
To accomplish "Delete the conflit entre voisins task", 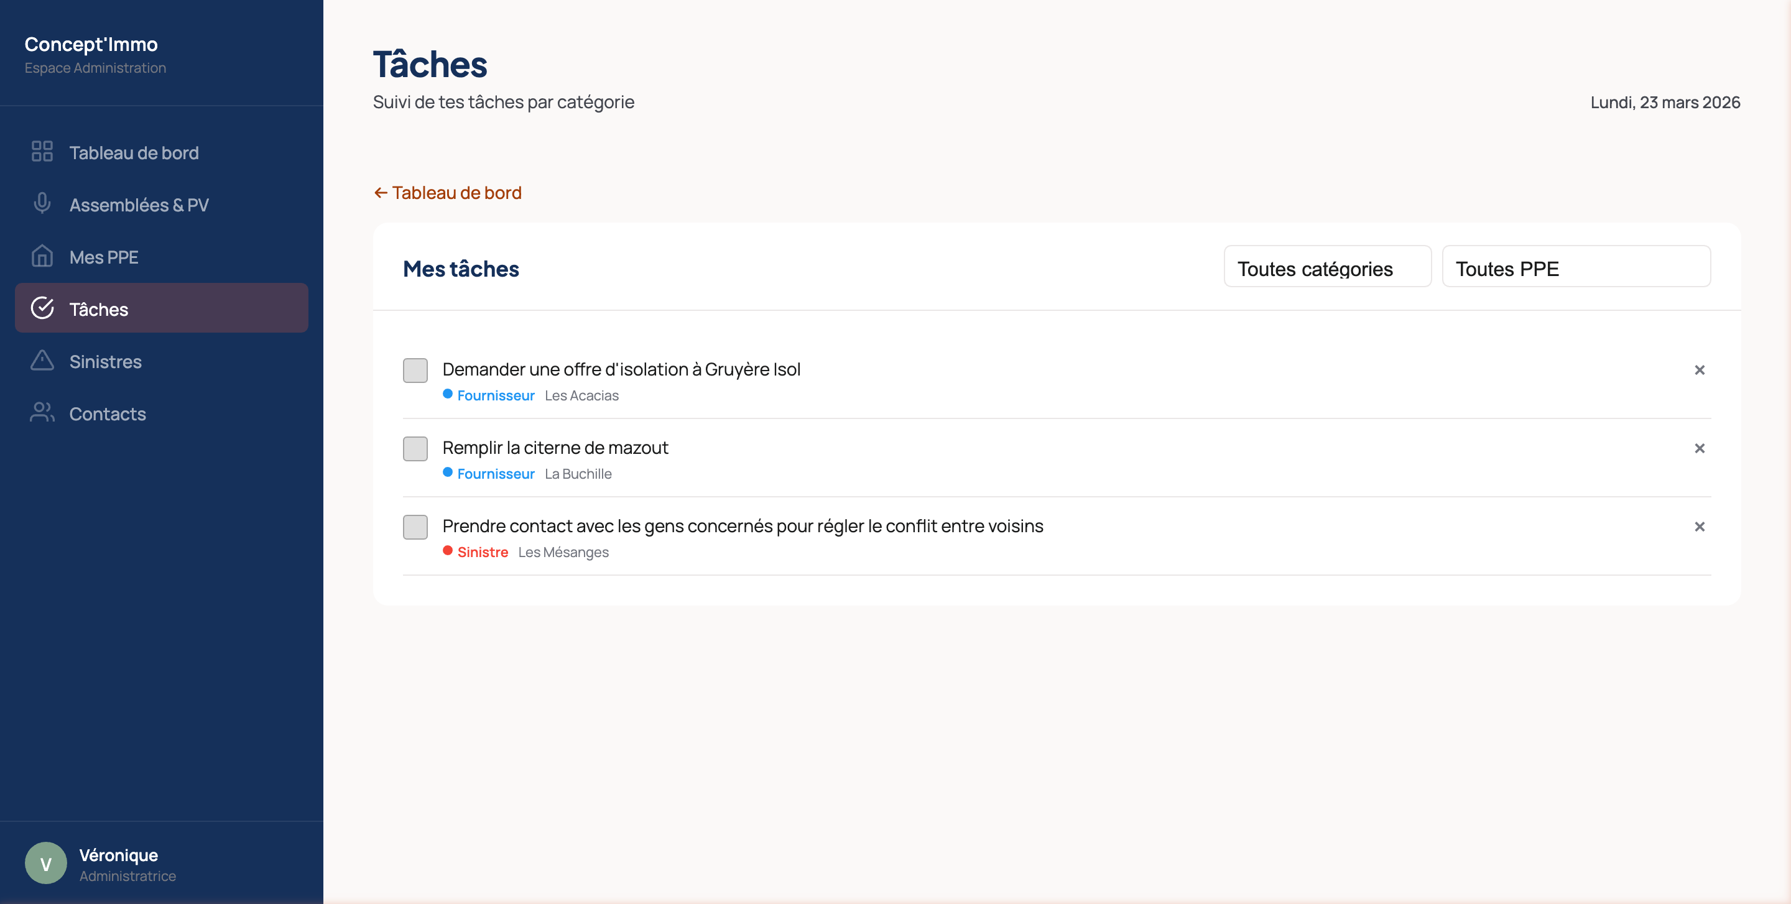I will (x=1699, y=527).
